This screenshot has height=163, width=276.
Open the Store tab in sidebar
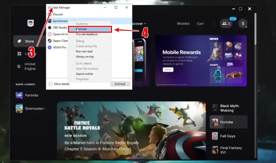pyautogui.click(x=29, y=41)
